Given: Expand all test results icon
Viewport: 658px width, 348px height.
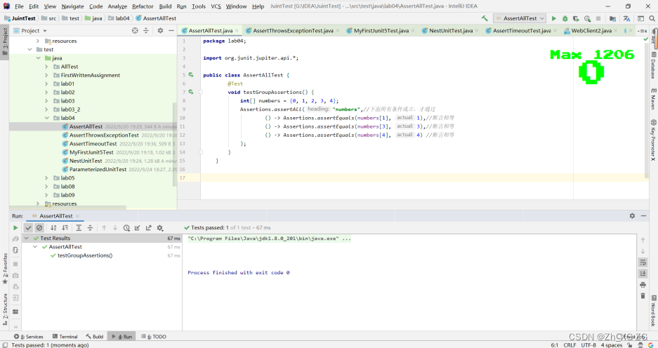Looking at the screenshot, I should pyautogui.click(x=79, y=227).
